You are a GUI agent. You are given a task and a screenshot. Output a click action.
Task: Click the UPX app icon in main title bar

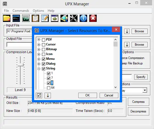[x=5, y=4]
